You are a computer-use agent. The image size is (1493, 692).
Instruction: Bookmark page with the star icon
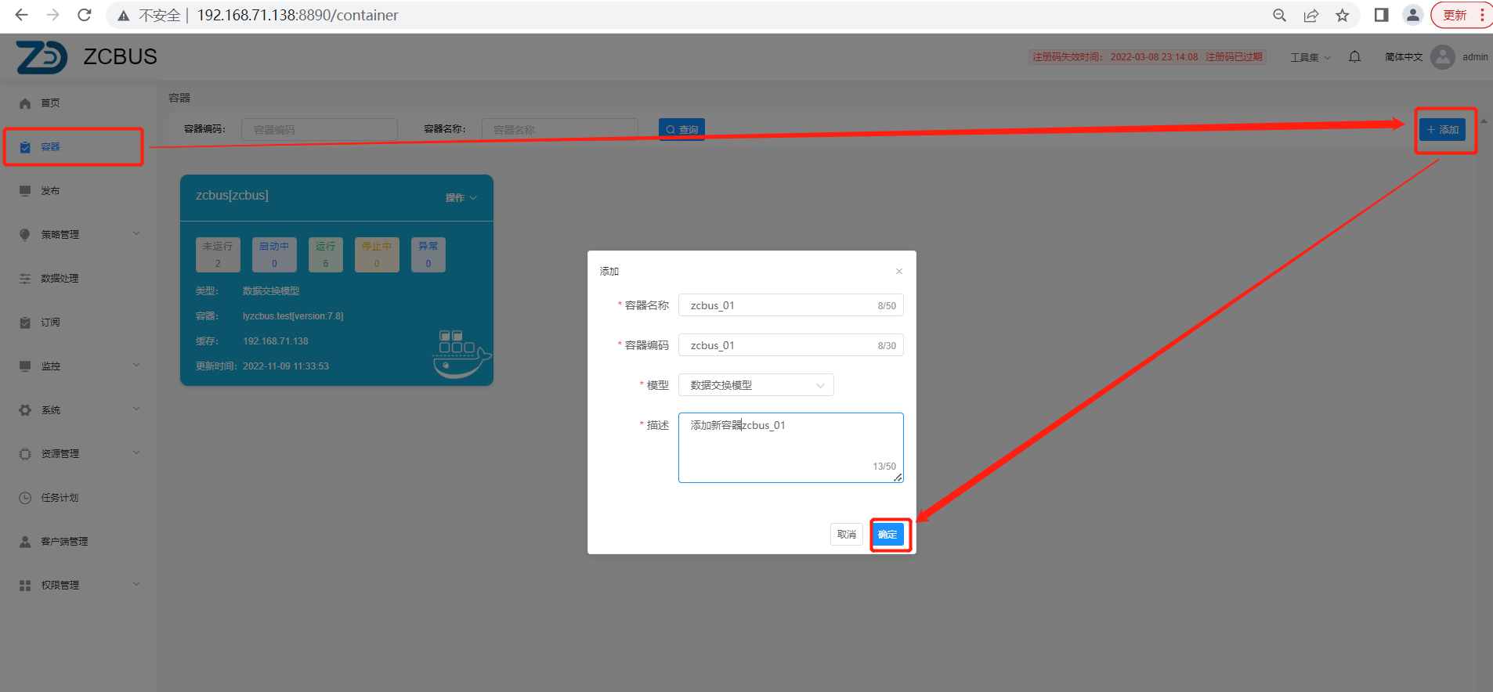[1343, 15]
